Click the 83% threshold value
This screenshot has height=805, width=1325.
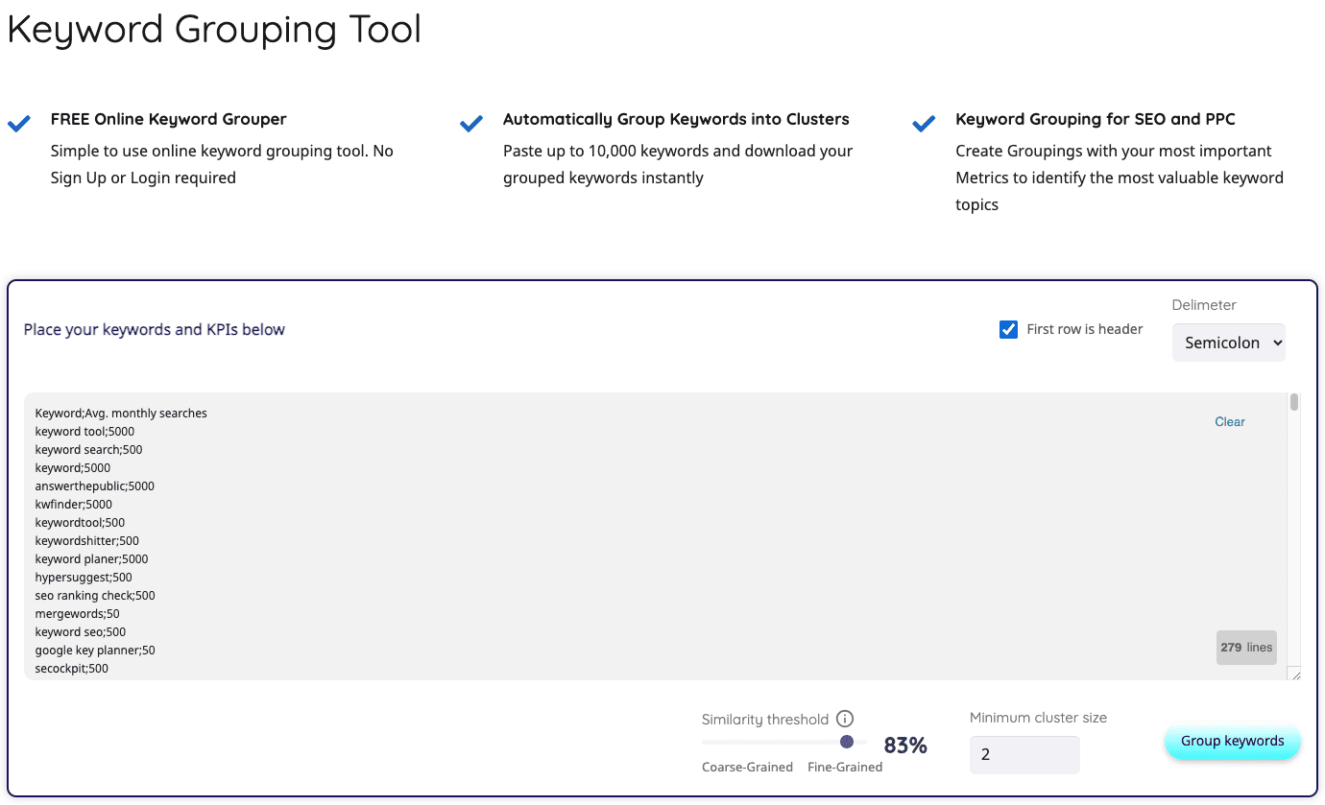click(905, 746)
